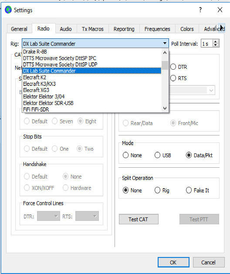Click the question mark help button
Viewport: 230px width, 274px height.
click(200, 10)
